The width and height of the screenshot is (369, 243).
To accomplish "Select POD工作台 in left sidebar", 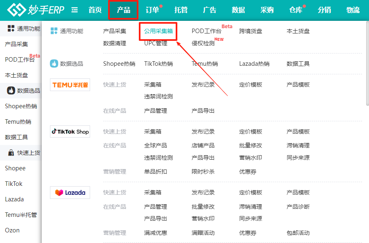I will click(20, 60).
